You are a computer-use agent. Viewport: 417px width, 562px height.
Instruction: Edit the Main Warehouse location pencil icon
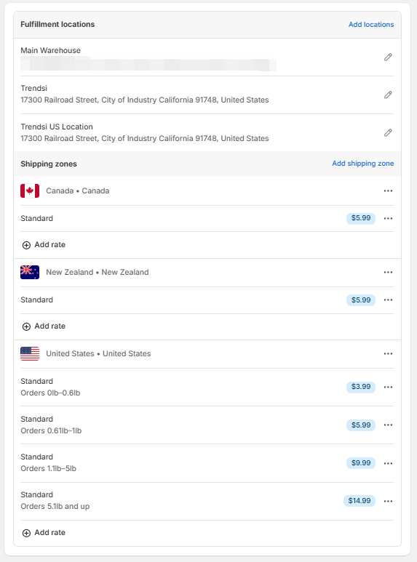(388, 57)
